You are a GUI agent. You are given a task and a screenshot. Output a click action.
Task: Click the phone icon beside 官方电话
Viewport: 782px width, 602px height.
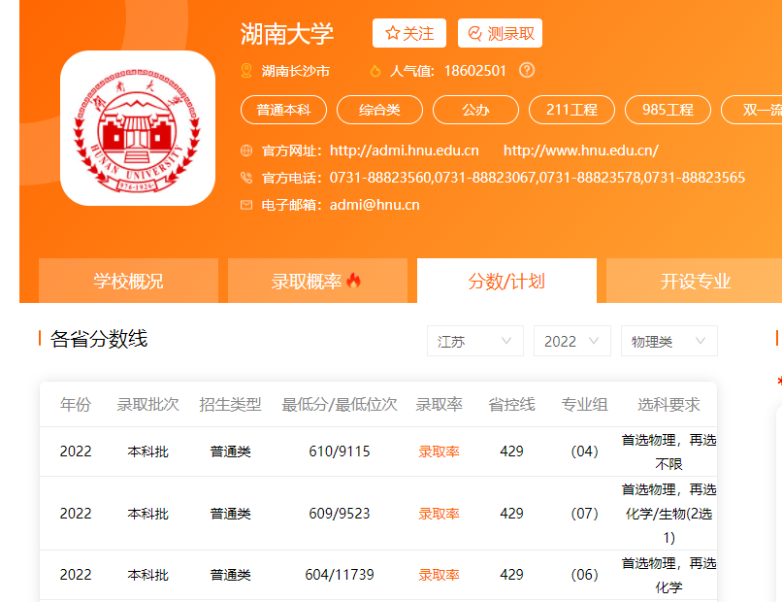click(x=246, y=178)
